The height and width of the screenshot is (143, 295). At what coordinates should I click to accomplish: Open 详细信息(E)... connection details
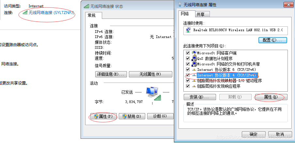click(x=111, y=74)
